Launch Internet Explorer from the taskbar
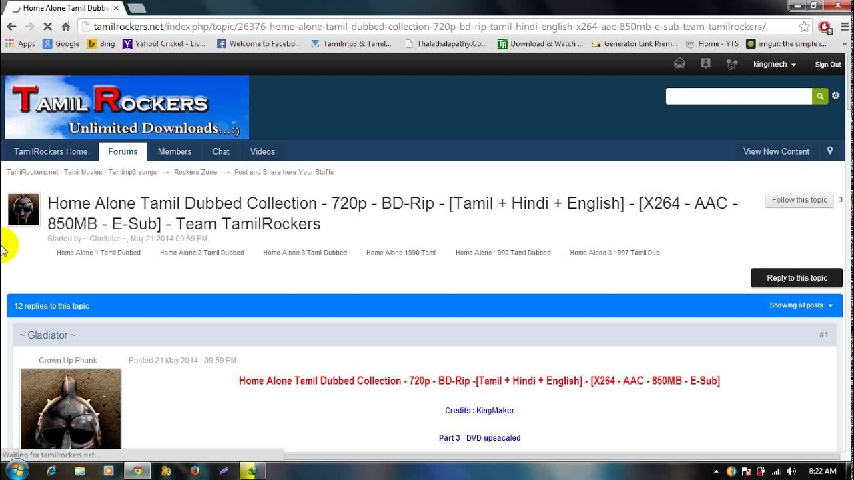Screen dimensions: 854x480 [51, 471]
